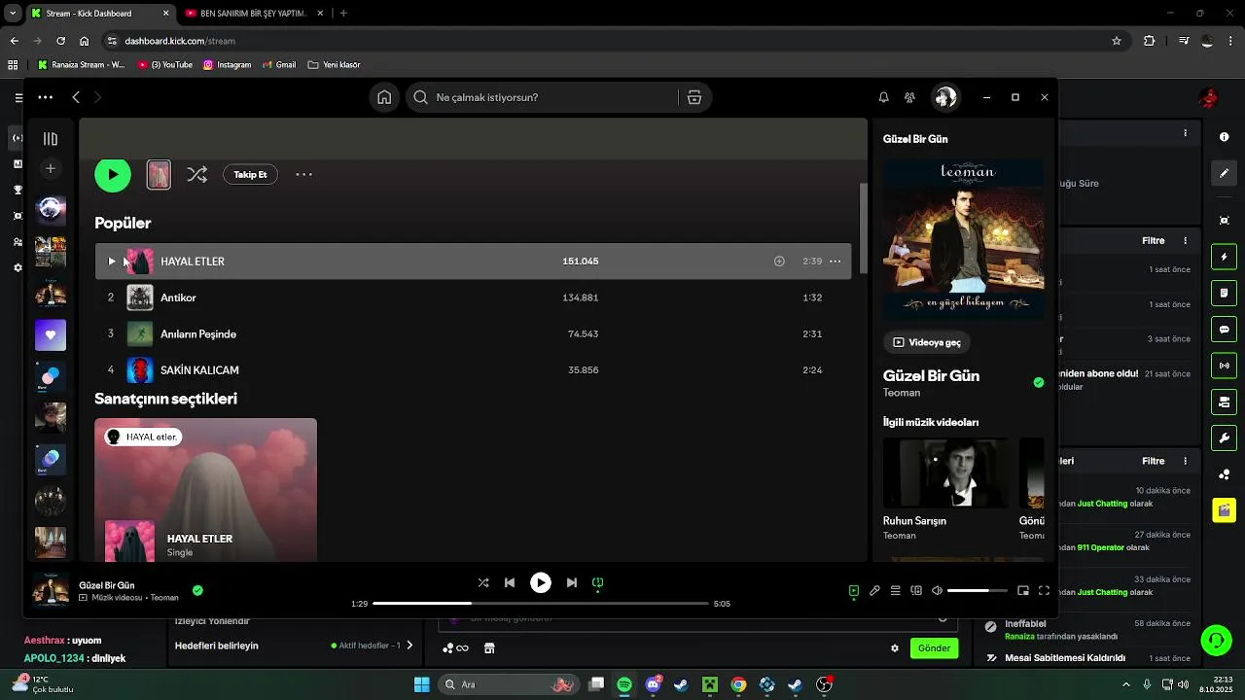Open Yeni klasör bookmark folder

point(334,65)
